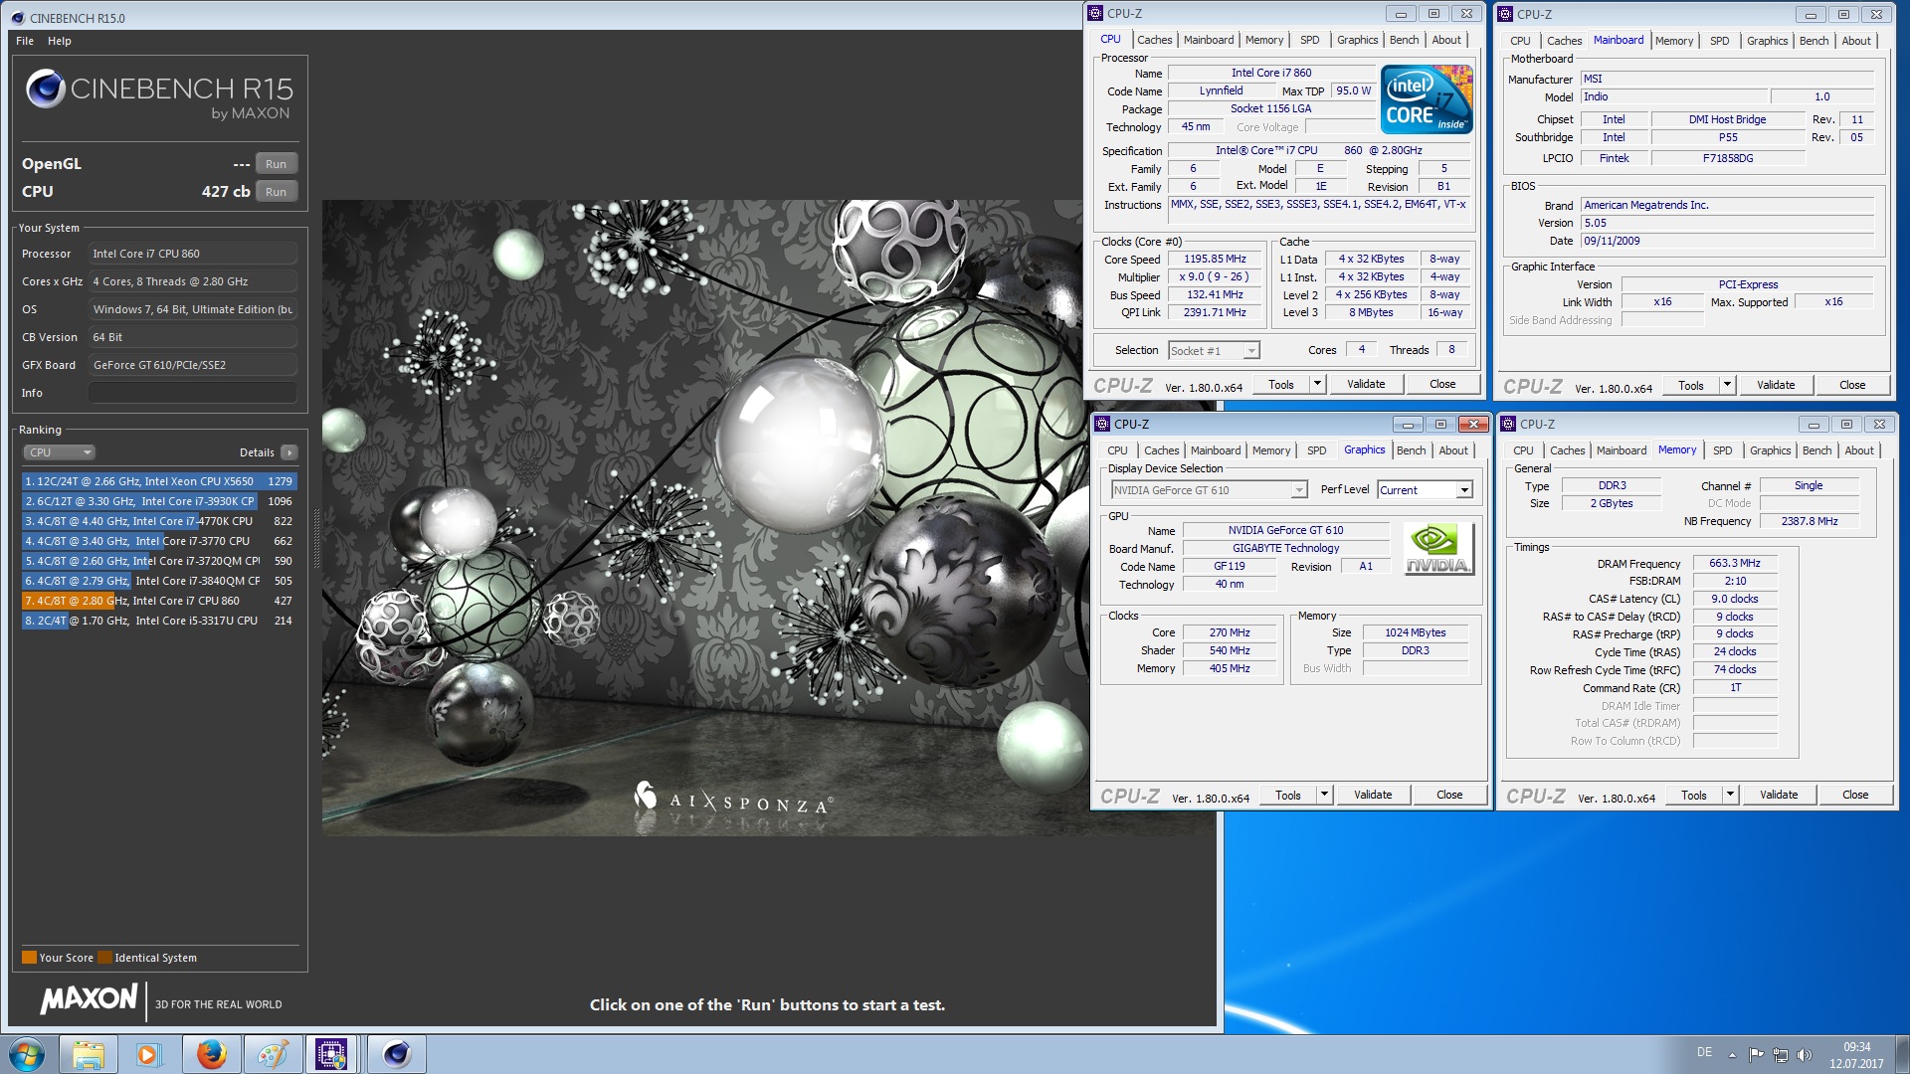This screenshot has height=1074, width=1910.
Task: Click title icon of CPU-Z Mainboard-tab window
Action: [x=1506, y=14]
